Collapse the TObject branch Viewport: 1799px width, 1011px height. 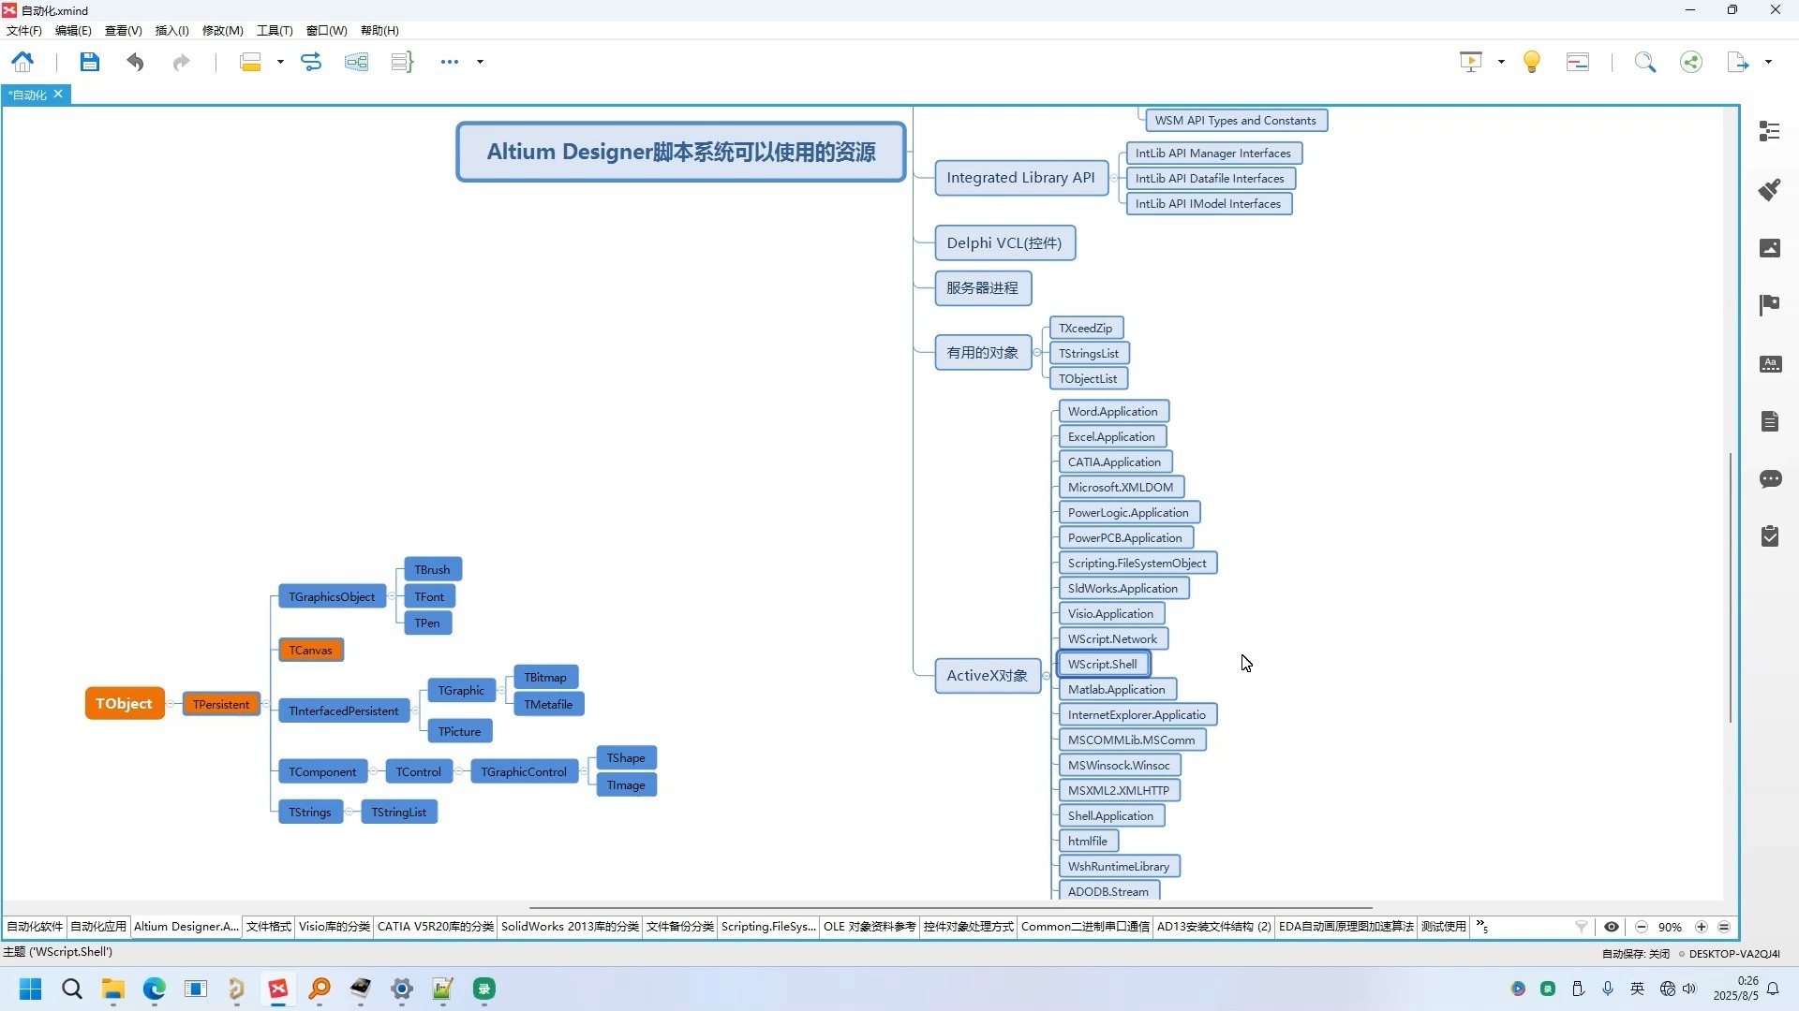pyautogui.click(x=171, y=703)
